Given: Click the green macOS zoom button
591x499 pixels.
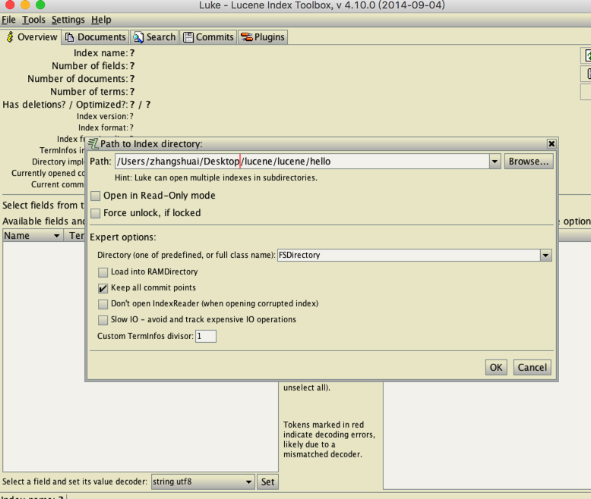Looking at the screenshot, I should click(x=40, y=5).
